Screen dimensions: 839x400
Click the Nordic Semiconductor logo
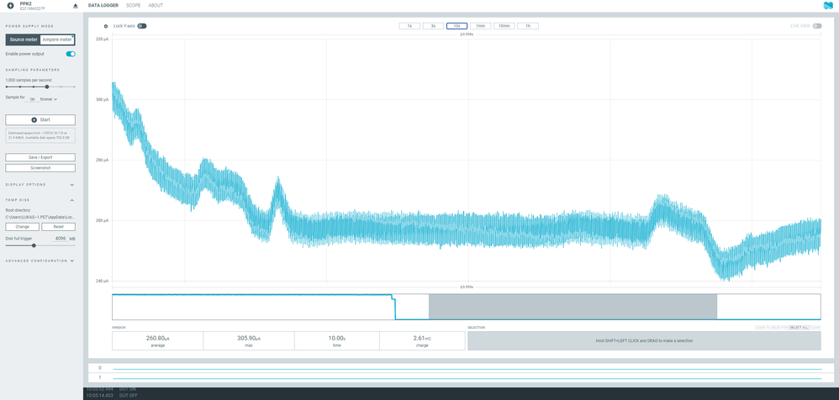[x=828, y=5]
